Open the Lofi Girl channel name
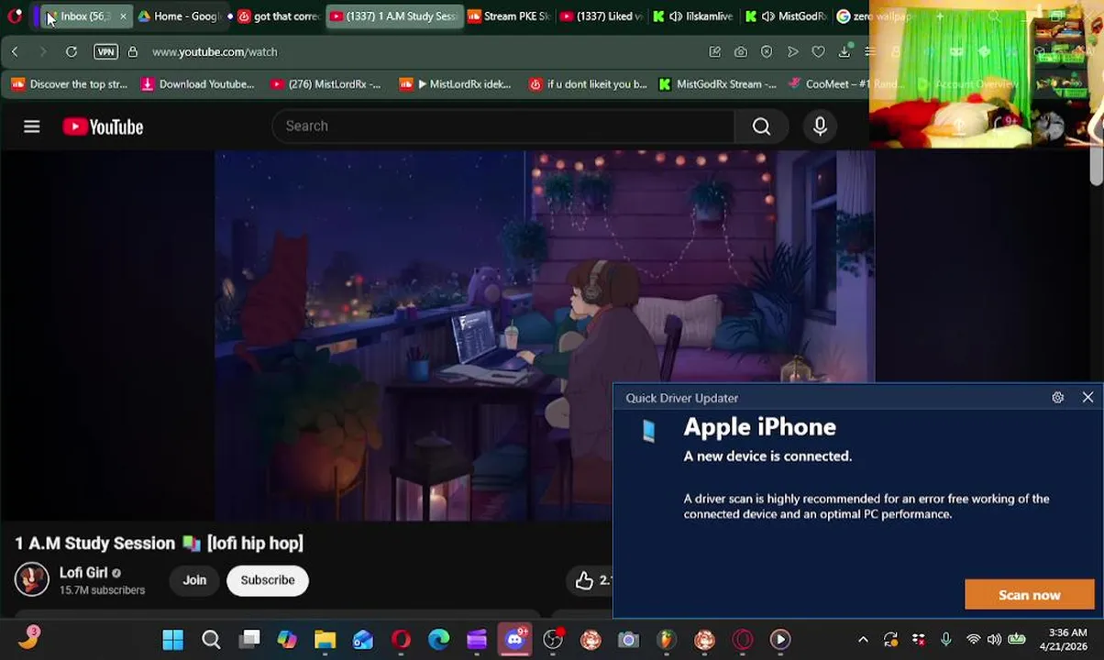Image resolution: width=1104 pixels, height=660 pixels. click(83, 572)
